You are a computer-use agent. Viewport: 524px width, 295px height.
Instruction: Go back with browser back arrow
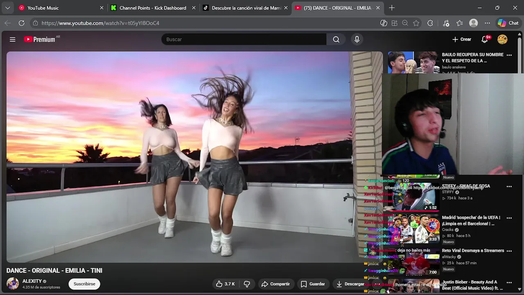coord(7,23)
